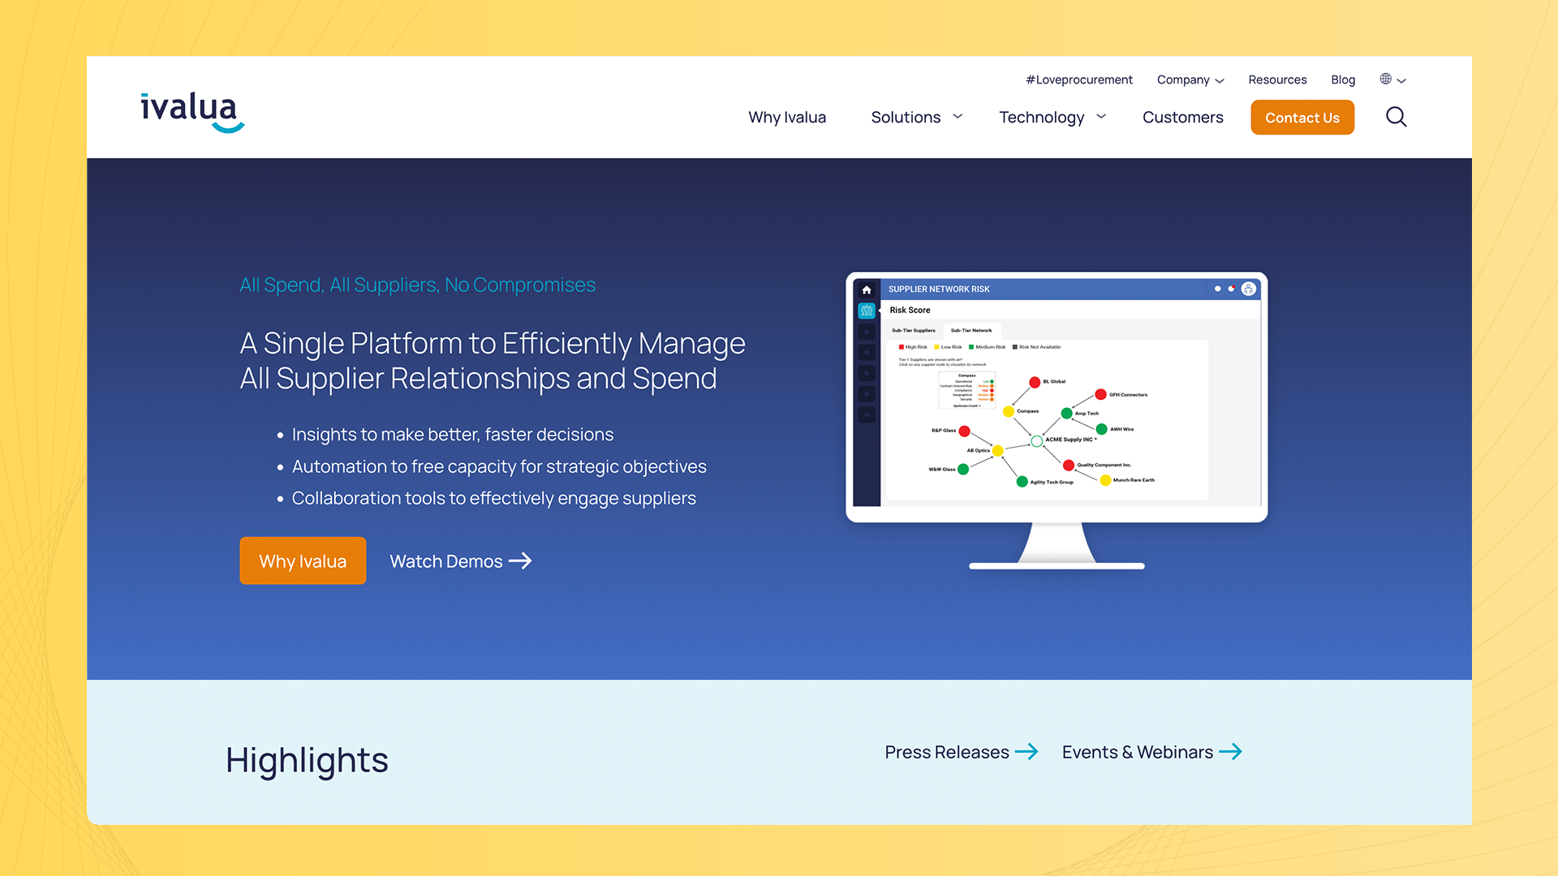
Task: Select the Sub-Tier Network tab in mockup
Action: click(971, 331)
